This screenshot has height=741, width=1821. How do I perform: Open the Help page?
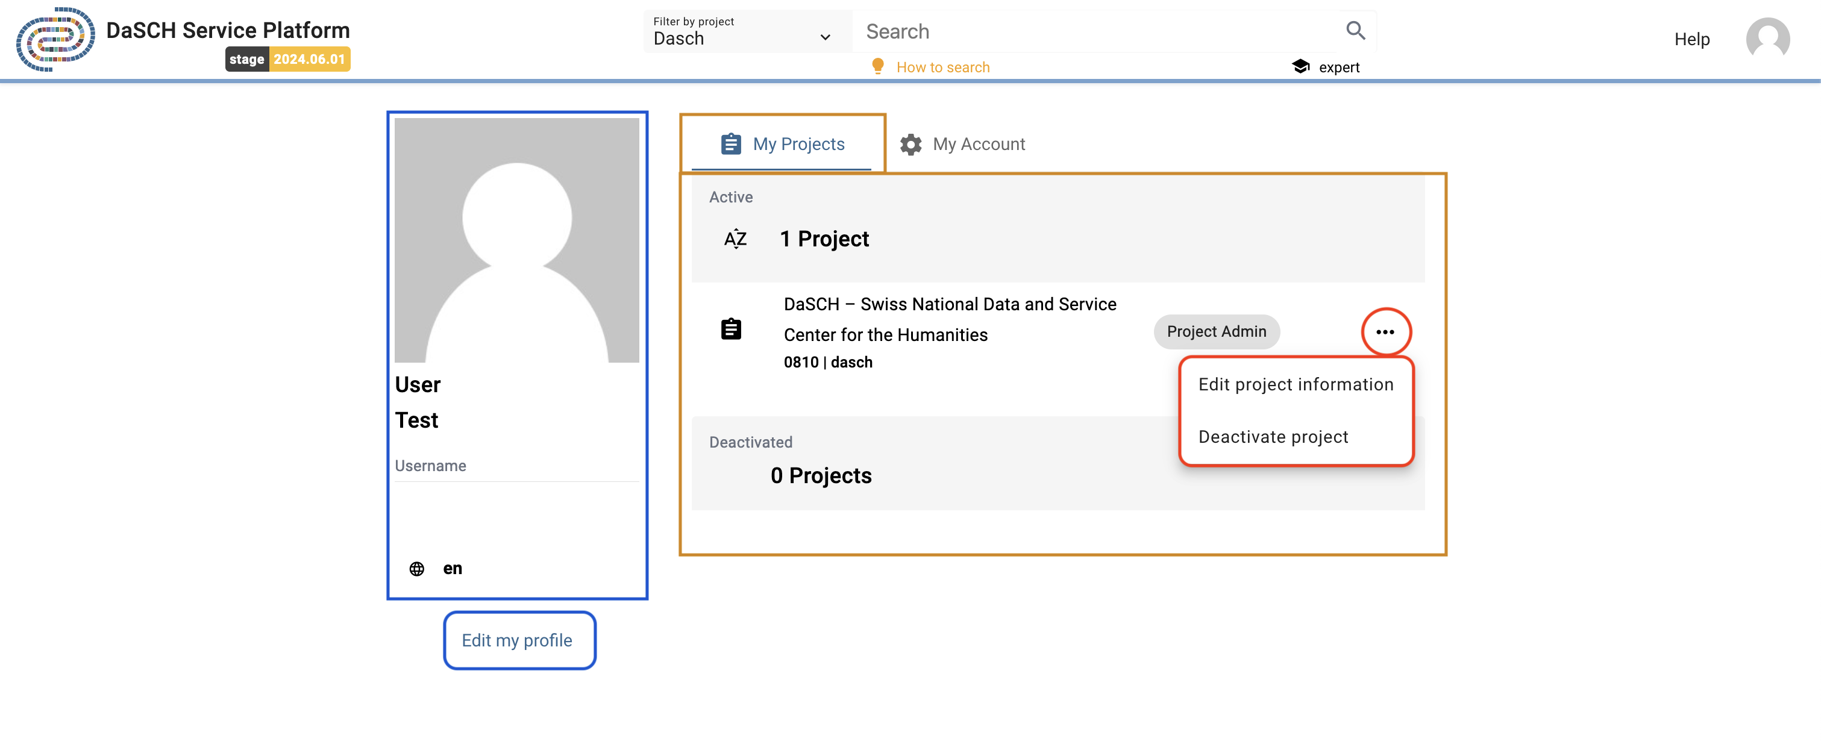1691,39
